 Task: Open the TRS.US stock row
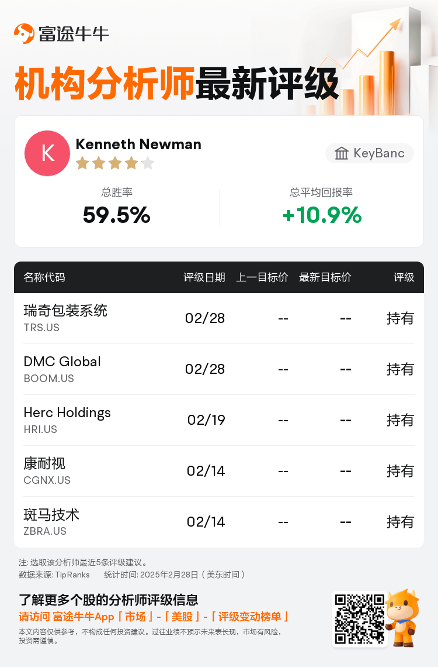pyautogui.click(x=219, y=318)
